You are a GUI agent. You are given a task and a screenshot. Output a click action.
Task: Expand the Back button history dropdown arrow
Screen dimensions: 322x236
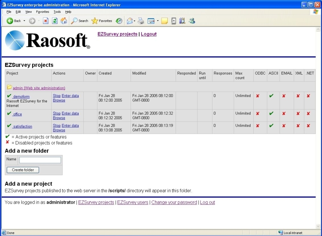(x=25, y=21)
